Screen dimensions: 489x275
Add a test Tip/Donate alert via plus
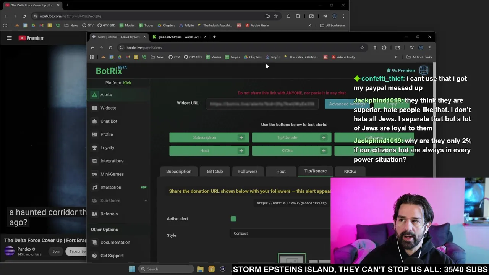pyautogui.click(x=324, y=137)
